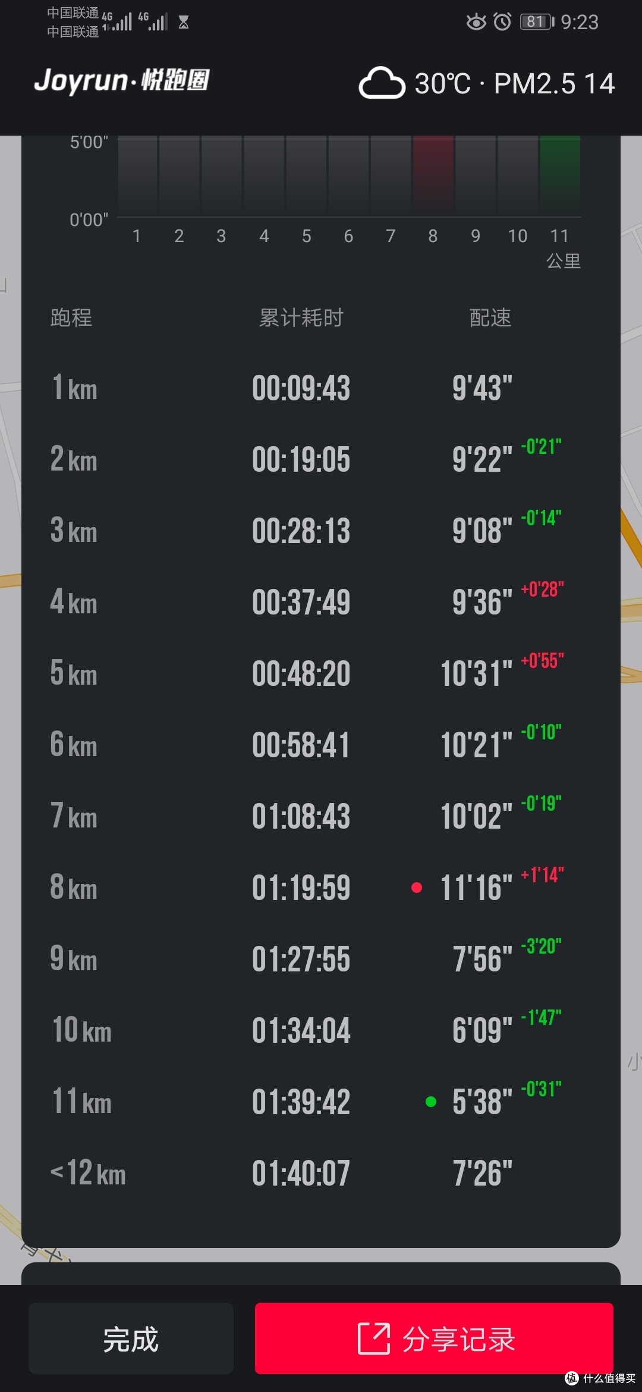Tap the Joyrun logo
The height and width of the screenshot is (1392, 642).
(x=122, y=81)
